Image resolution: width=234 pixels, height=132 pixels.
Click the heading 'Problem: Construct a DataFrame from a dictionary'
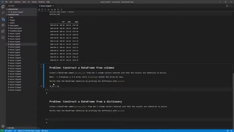pyautogui.click(x=86, y=102)
